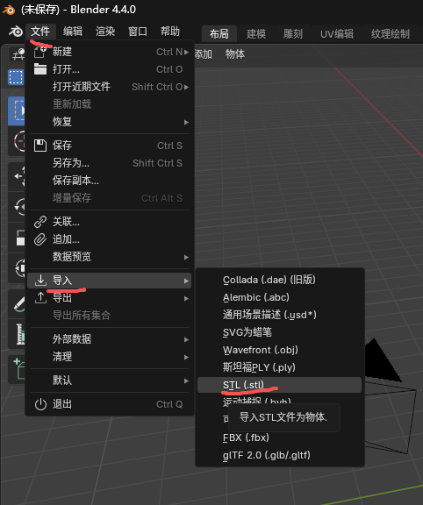Expand the 默认 submenu
The height and width of the screenshot is (505, 423).
[x=110, y=381]
